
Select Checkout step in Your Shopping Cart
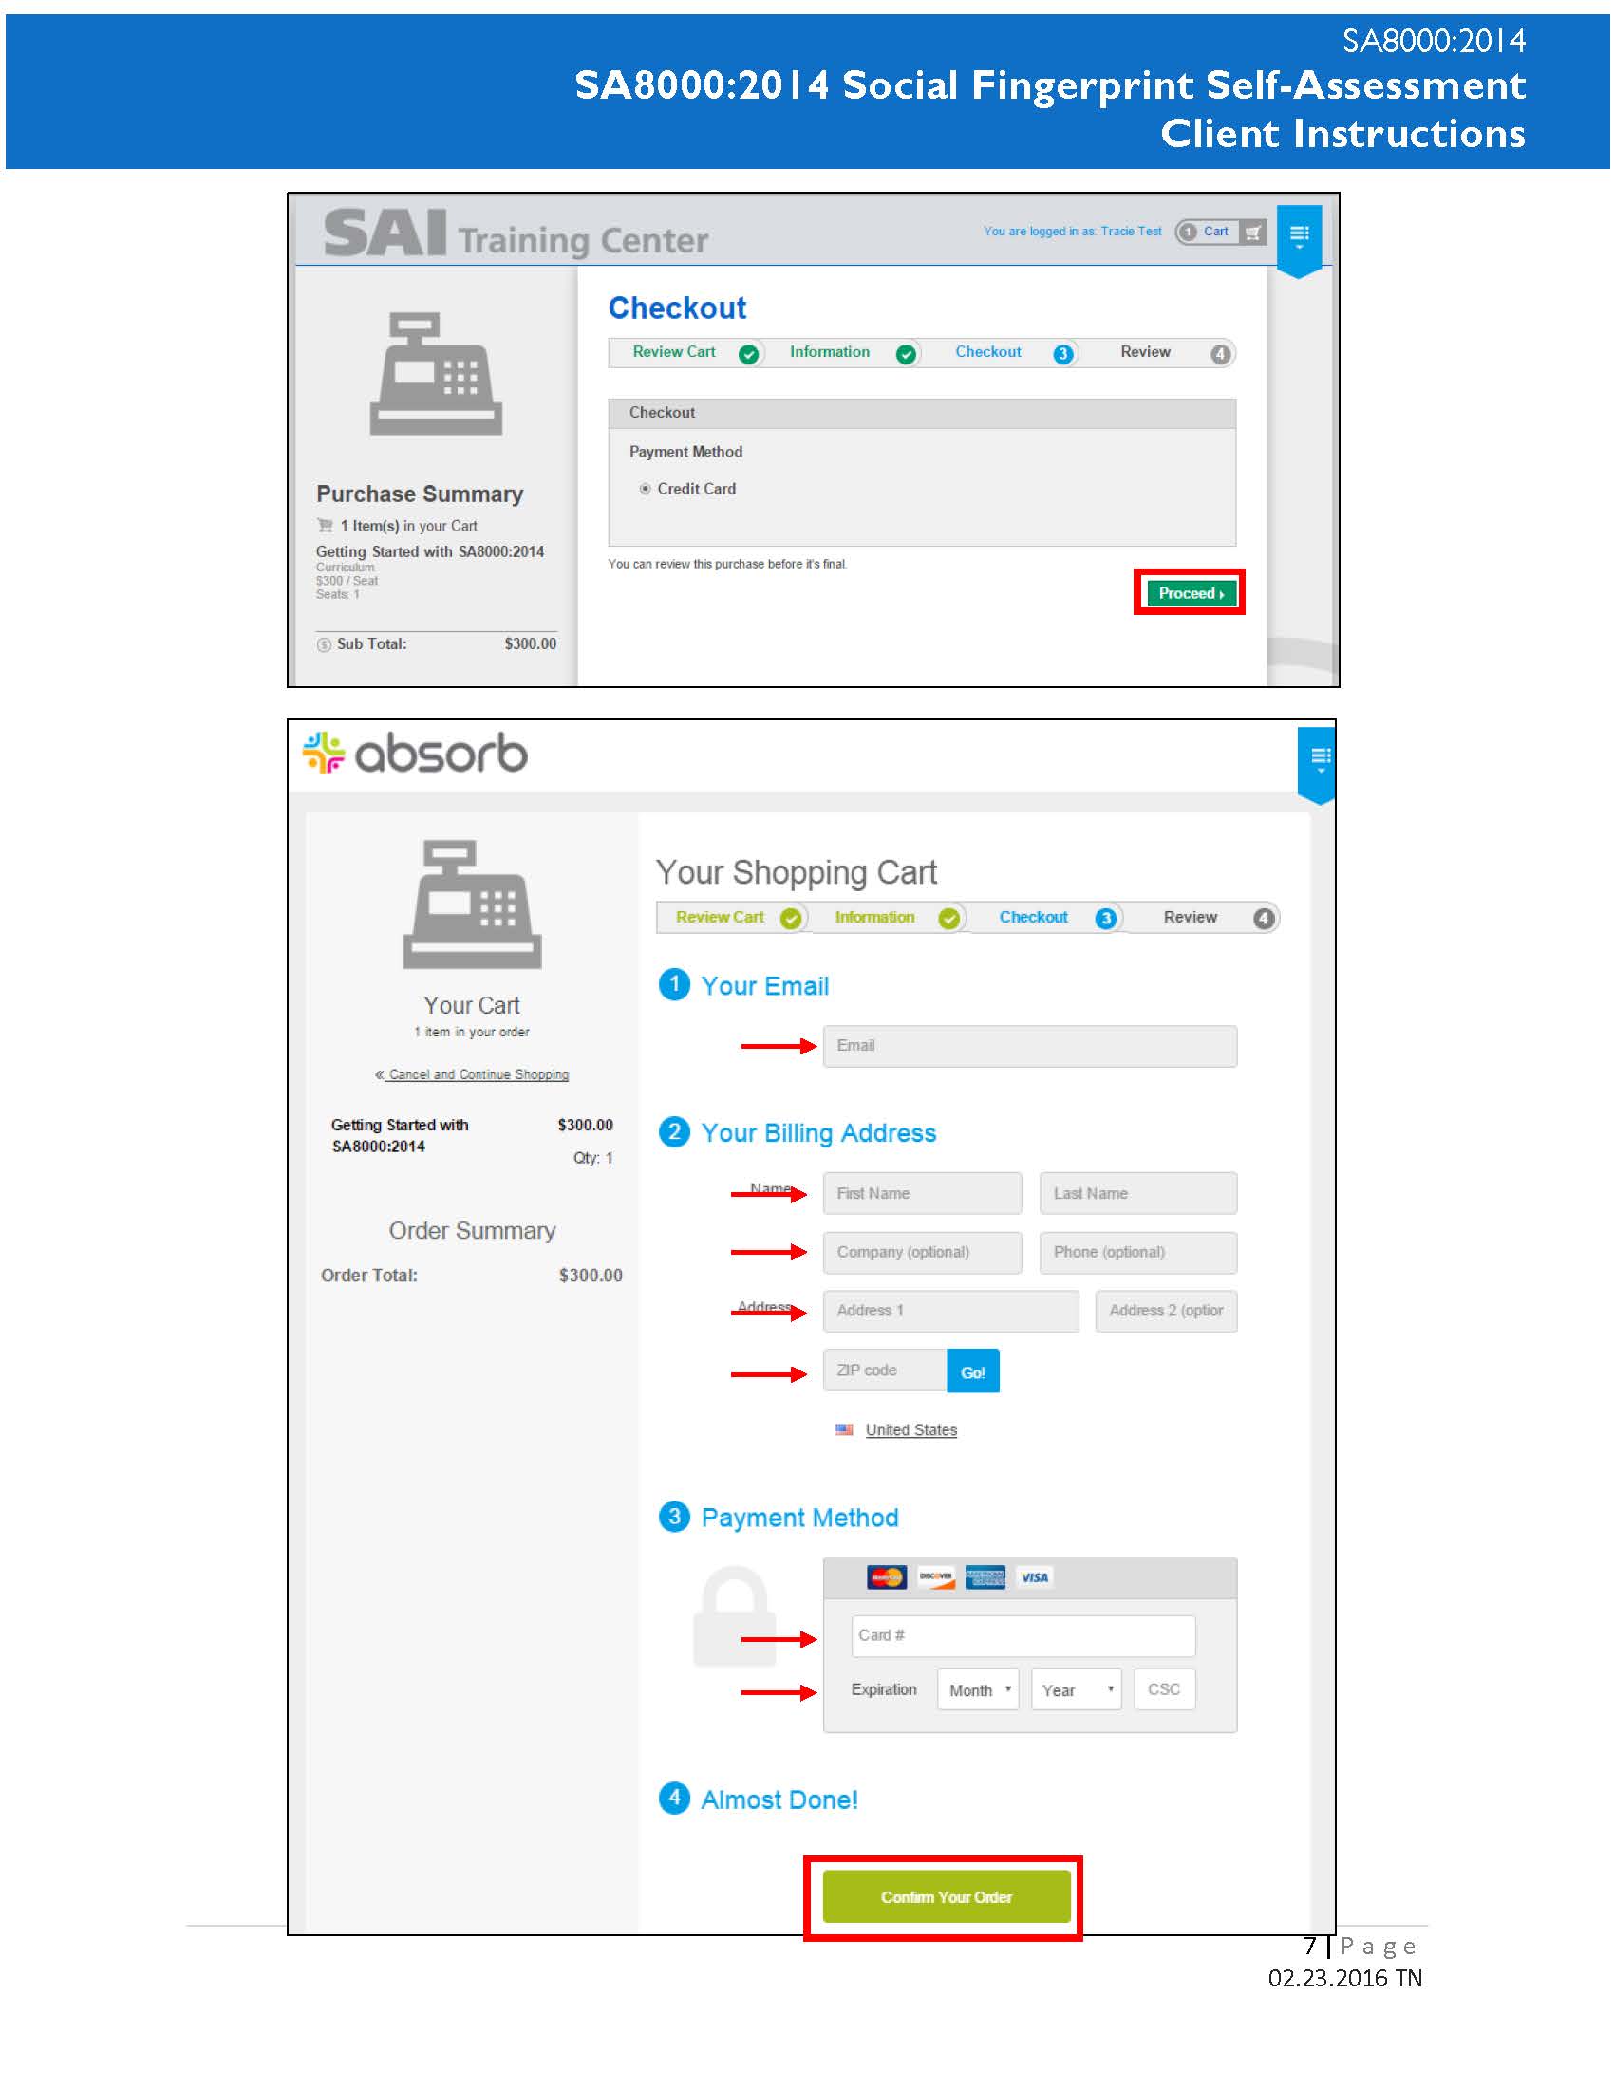(1046, 918)
